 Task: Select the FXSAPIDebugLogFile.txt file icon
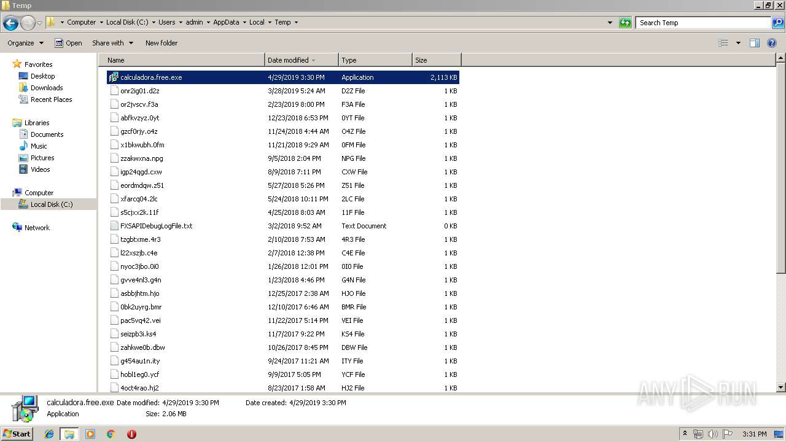tap(114, 226)
